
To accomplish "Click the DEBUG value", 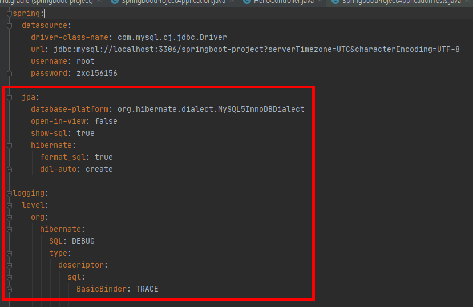I will (x=83, y=241).
